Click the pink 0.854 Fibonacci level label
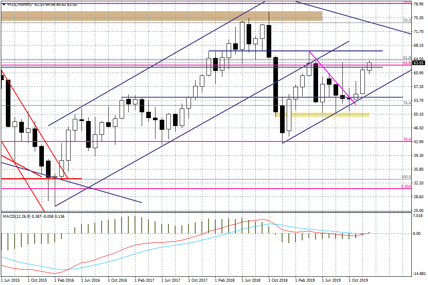Viewport: 428px width, 285px height. click(405, 187)
